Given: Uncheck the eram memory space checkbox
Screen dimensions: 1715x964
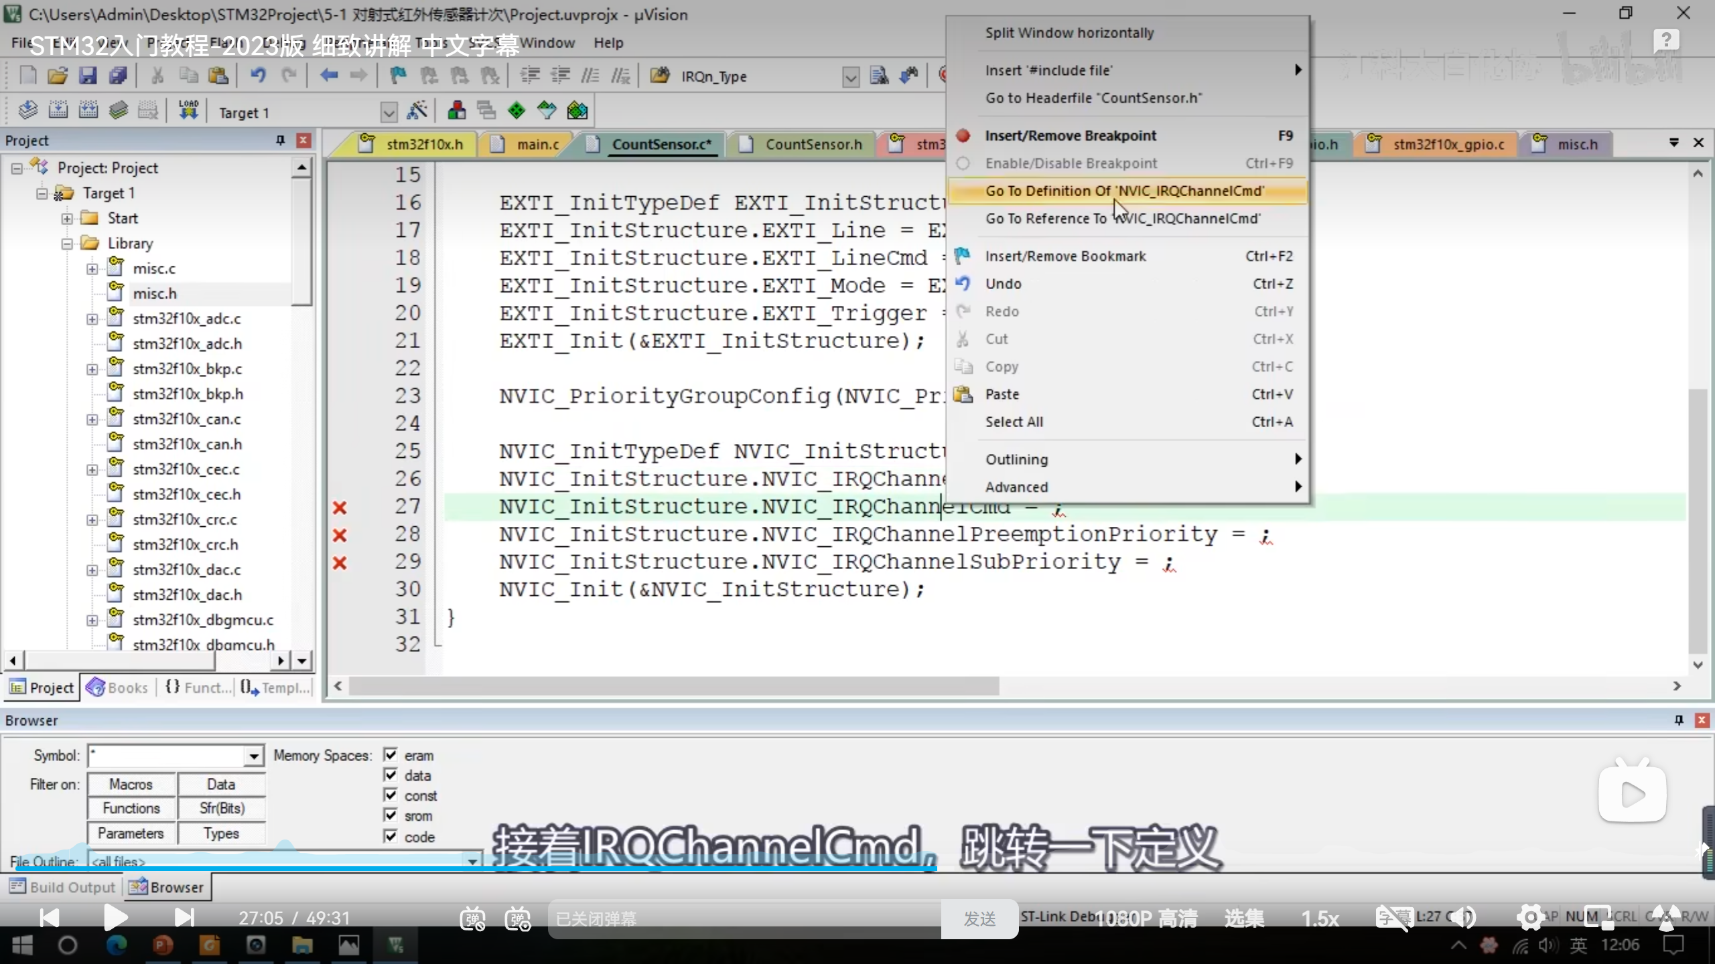Looking at the screenshot, I should click(x=391, y=755).
